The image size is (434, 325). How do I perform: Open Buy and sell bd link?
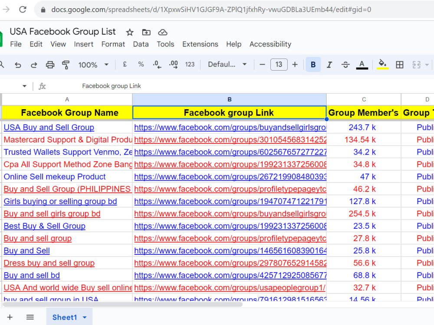coord(32,276)
